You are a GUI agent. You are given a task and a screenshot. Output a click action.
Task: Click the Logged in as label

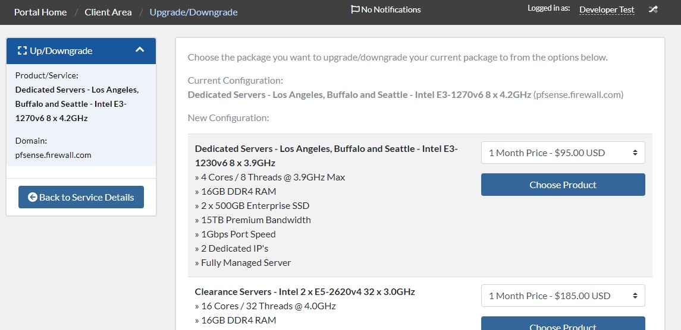(548, 8)
